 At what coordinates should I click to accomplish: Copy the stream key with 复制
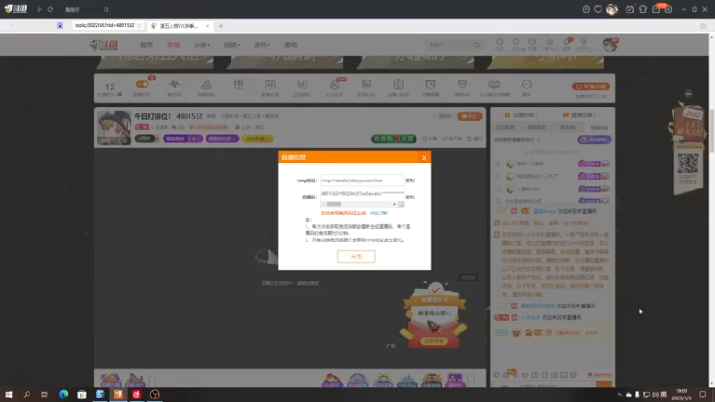tap(410, 197)
